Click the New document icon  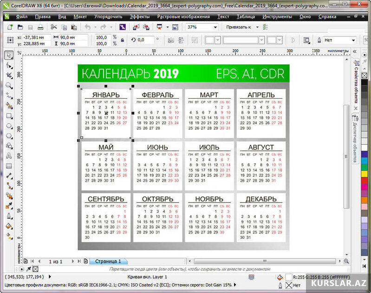[10, 27]
